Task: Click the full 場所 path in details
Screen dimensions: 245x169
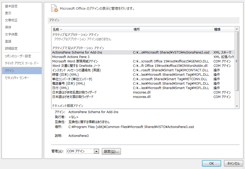Action: click(x=131, y=127)
